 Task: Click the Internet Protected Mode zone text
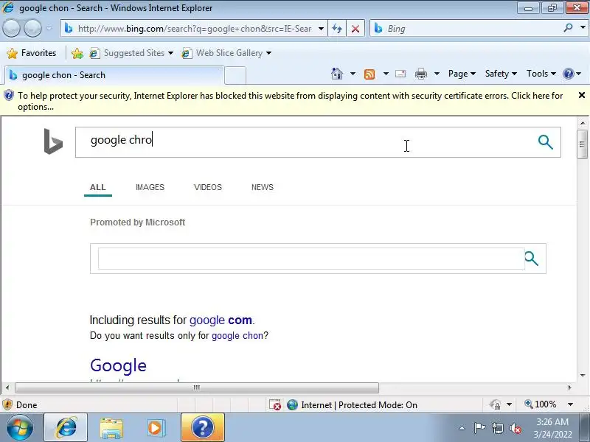coord(359,404)
